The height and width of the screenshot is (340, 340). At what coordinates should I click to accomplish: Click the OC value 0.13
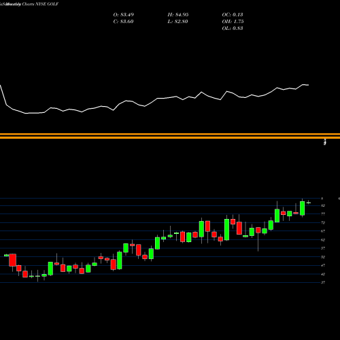(x=233, y=15)
